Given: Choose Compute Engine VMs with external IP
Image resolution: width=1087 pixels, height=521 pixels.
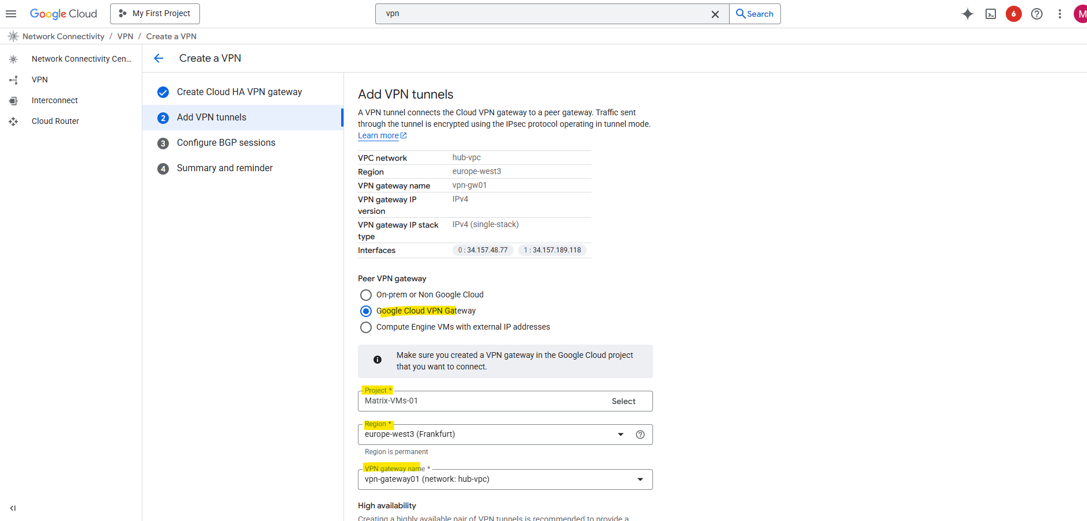Looking at the screenshot, I should (x=366, y=327).
